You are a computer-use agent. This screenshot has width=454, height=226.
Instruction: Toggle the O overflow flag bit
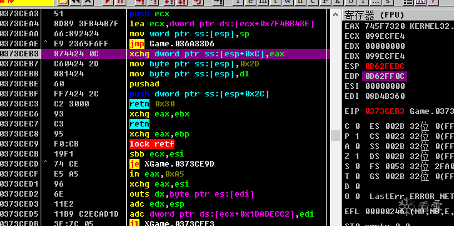[x=358, y=196]
